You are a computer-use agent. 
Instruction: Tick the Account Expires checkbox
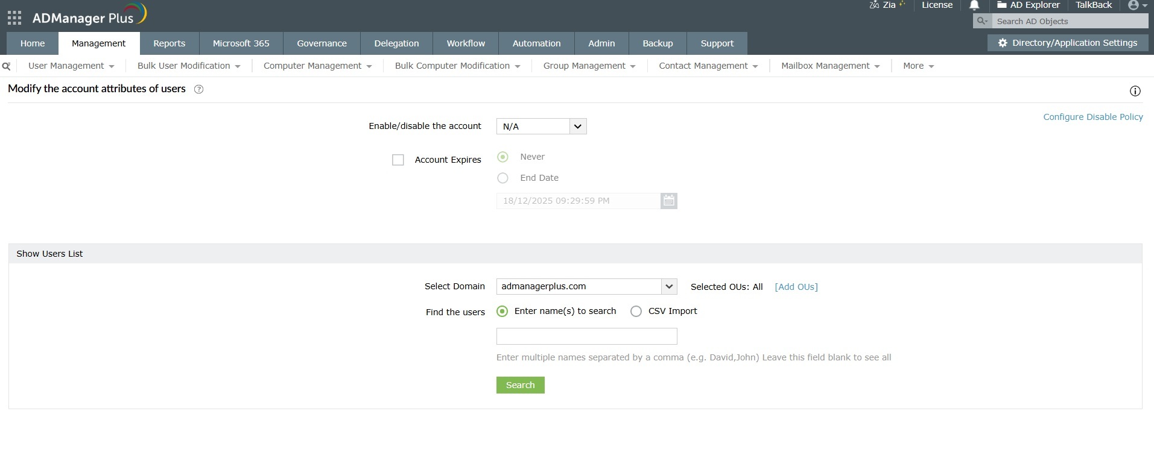(398, 160)
